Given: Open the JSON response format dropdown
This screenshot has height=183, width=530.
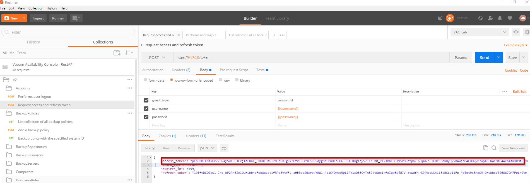Looking at the screenshot, I should click(207, 148).
